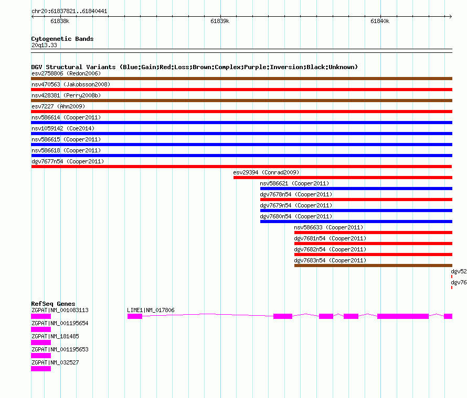
Task: Click the dgv7683n54 (Cooper2011) label
Action: coord(330,260)
